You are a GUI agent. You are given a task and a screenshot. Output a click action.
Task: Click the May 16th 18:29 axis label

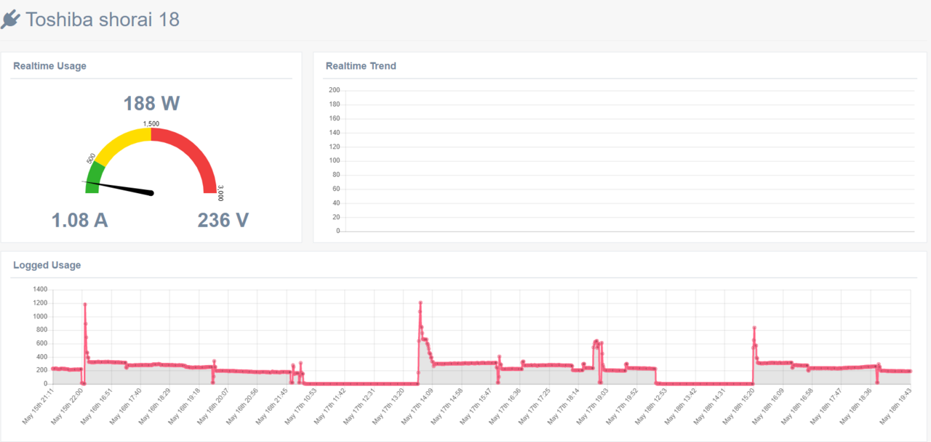tap(156, 406)
